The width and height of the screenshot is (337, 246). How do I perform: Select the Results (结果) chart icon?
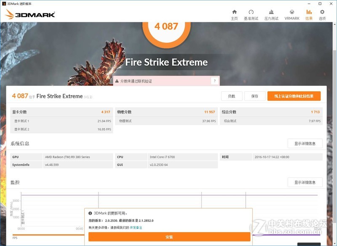(x=309, y=12)
